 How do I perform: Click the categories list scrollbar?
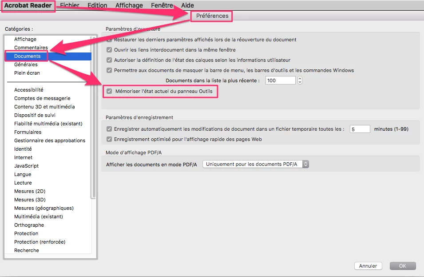point(94,117)
